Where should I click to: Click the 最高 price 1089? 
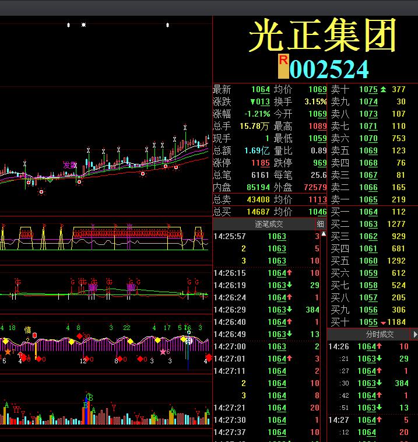(x=318, y=126)
